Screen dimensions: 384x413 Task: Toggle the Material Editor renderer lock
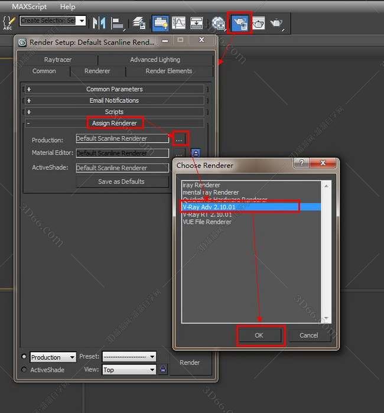click(x=196, y=153)
